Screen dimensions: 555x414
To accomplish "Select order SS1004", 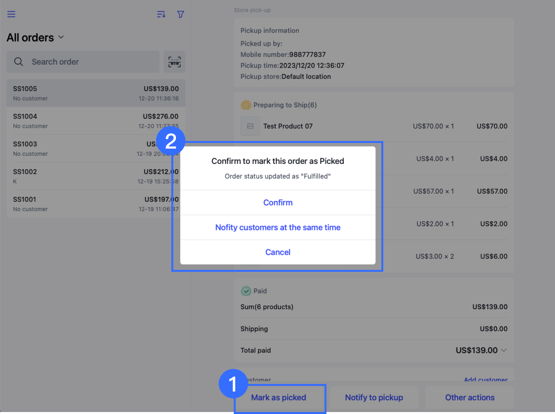I will pos(96,121).
